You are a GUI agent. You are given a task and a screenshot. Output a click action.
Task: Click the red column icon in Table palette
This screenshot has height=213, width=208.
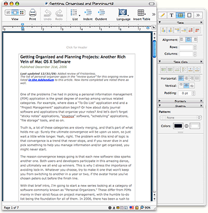pyautogui.click(x=190, y=30)
